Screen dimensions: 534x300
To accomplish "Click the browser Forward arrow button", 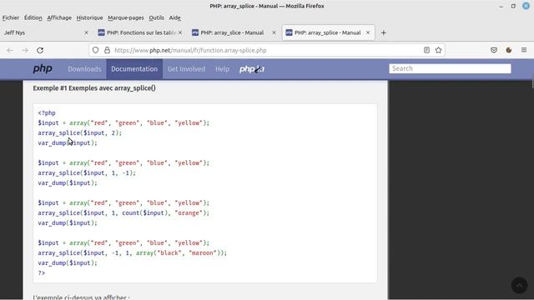I will pos(25,50).
